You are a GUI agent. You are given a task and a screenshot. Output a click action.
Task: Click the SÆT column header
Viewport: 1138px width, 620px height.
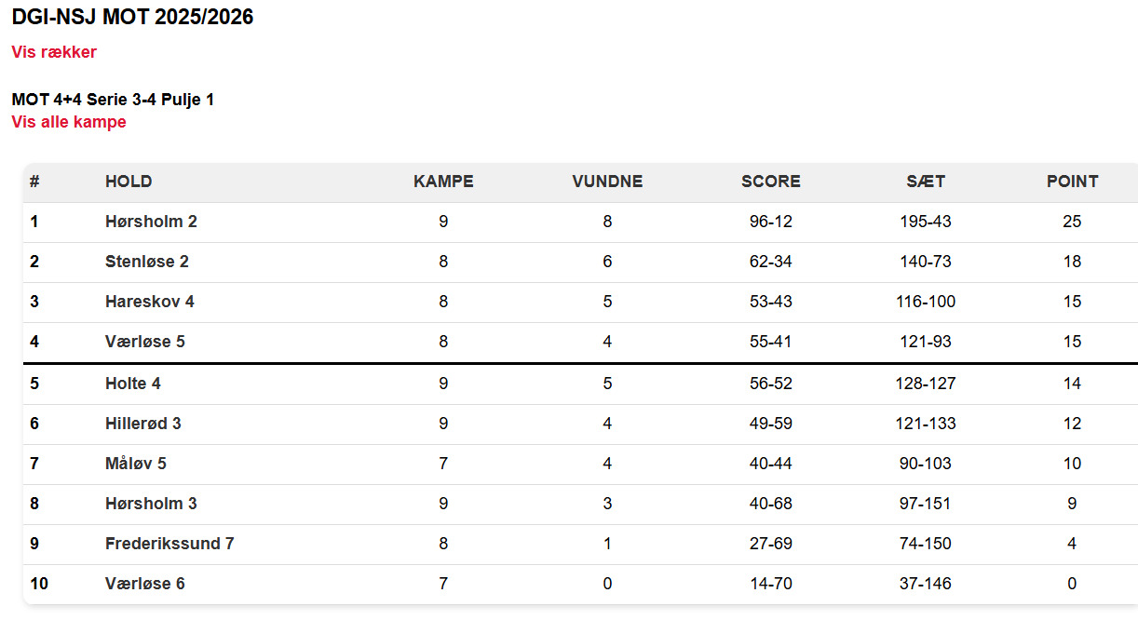pos(926,182)
